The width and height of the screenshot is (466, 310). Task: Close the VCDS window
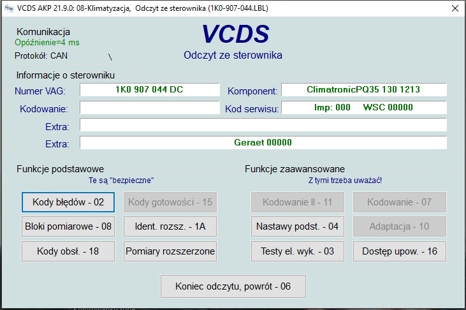click(455, 8)
